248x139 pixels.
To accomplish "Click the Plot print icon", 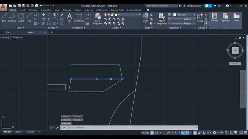I will [x=36, y=6].
